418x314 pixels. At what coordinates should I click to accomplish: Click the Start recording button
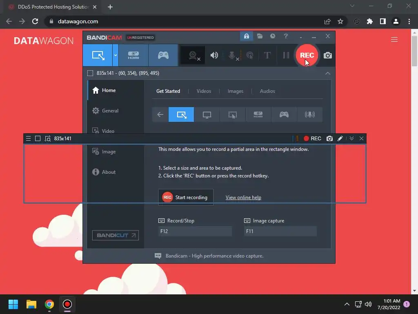[186, 197]
